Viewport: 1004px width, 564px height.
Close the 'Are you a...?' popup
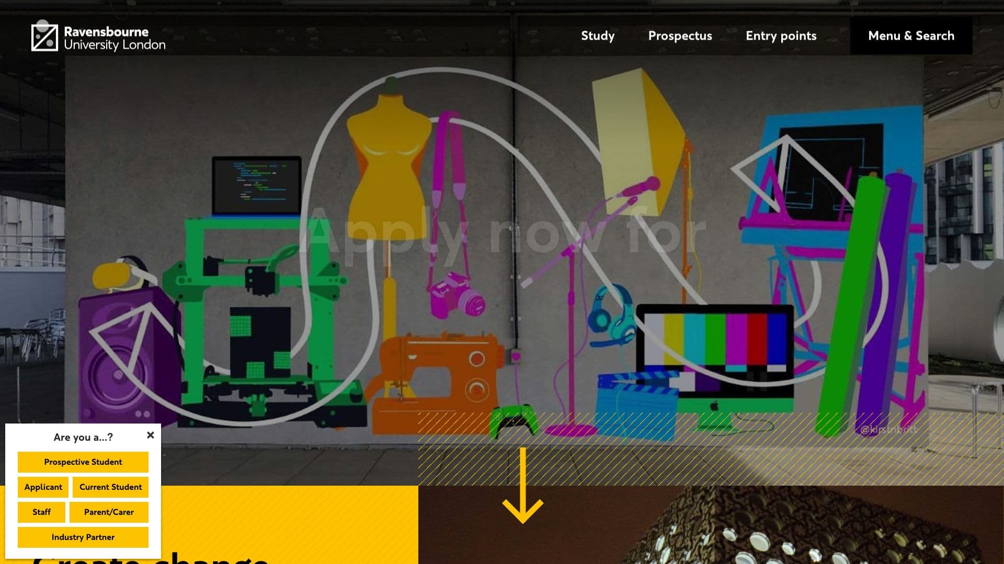tap(151, 435)
